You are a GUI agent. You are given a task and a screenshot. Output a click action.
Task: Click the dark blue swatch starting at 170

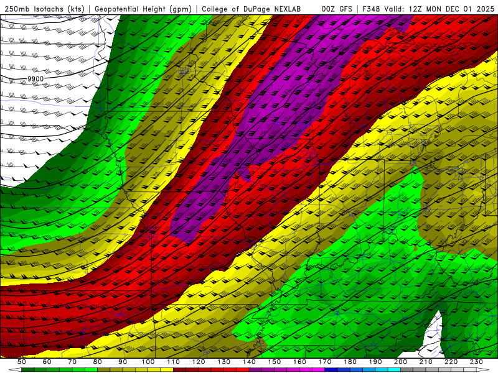coord(331,370)
